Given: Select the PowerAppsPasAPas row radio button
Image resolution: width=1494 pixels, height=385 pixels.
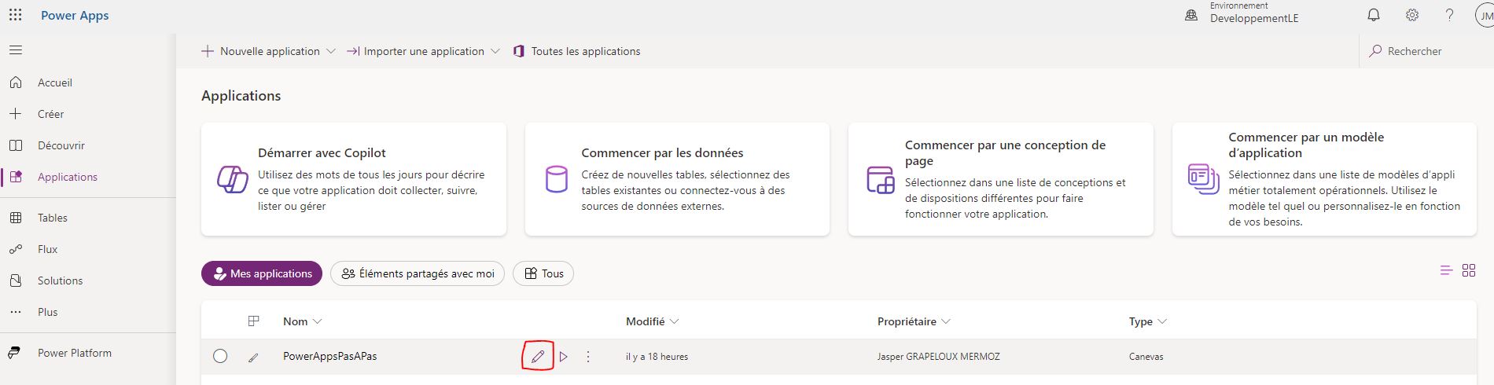Looking at the screenshot, I should coord(220,357).
